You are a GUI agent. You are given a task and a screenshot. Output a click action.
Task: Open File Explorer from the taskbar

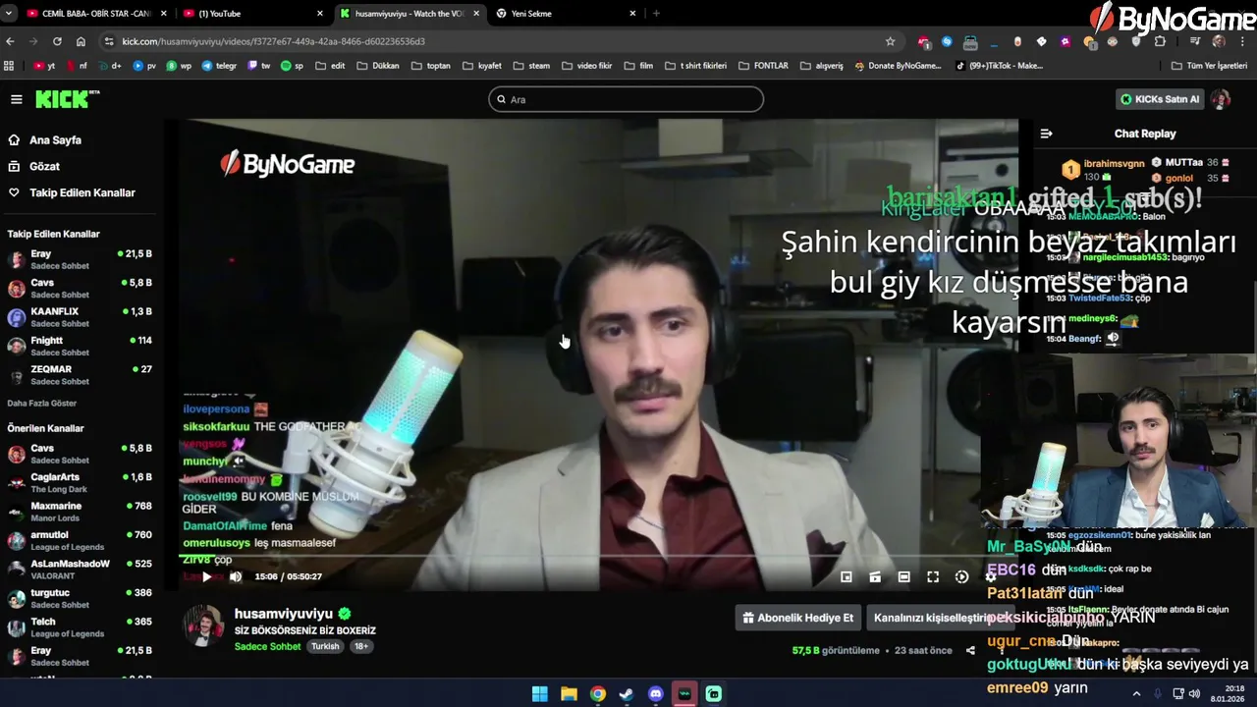point(569,694)
